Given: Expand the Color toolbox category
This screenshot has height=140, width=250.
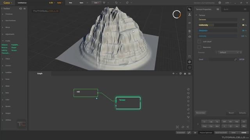Looking at the screenshot, I should coord(7,100).
